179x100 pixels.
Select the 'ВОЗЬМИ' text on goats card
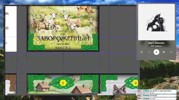point(63,44)
